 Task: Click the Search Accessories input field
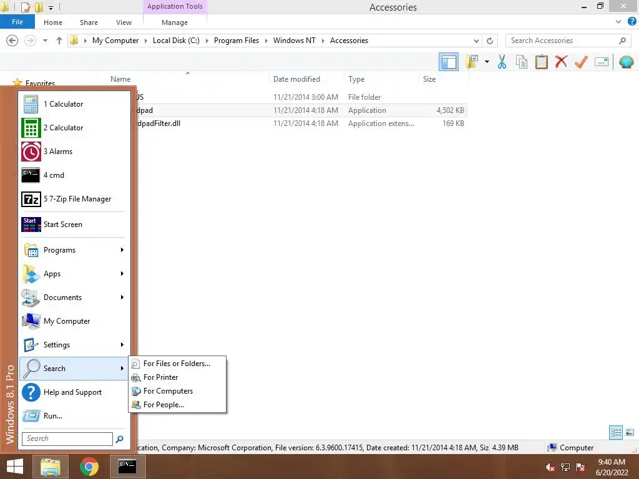tap(568, 41)
